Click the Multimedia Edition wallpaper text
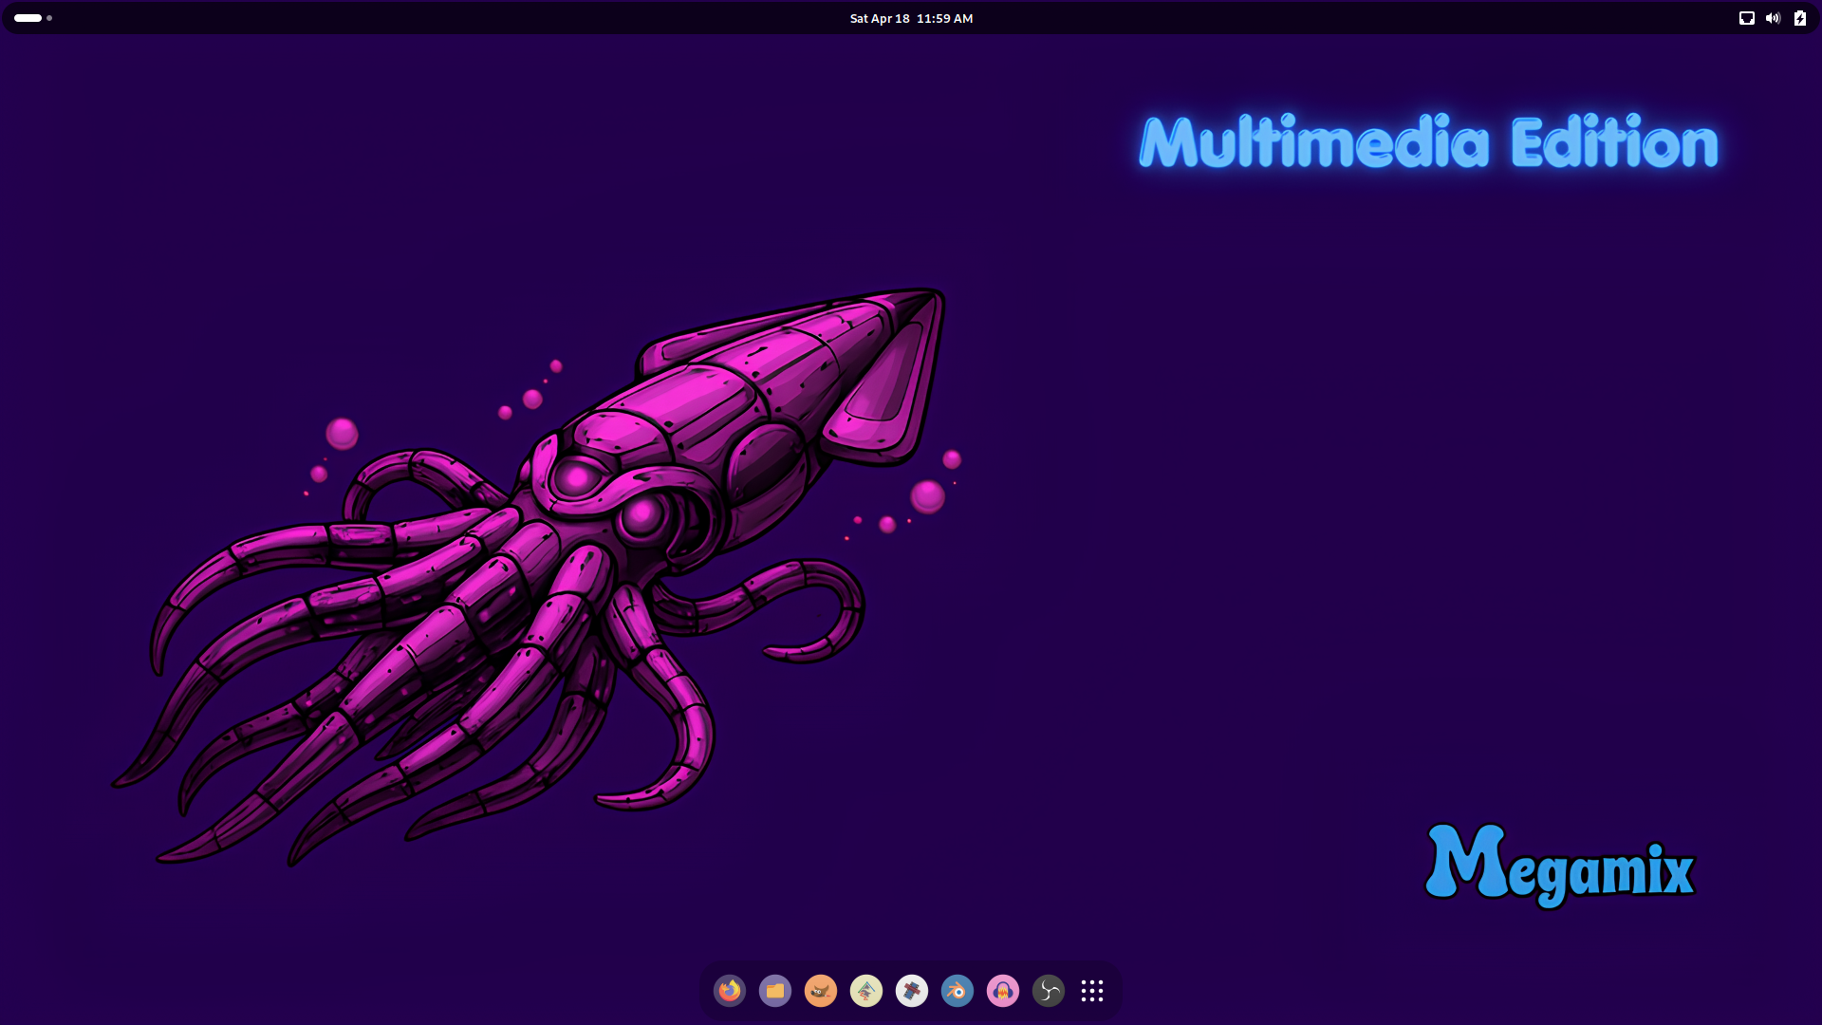The height and width of the screenshot is (1025, 1822). pos(1427,142)
